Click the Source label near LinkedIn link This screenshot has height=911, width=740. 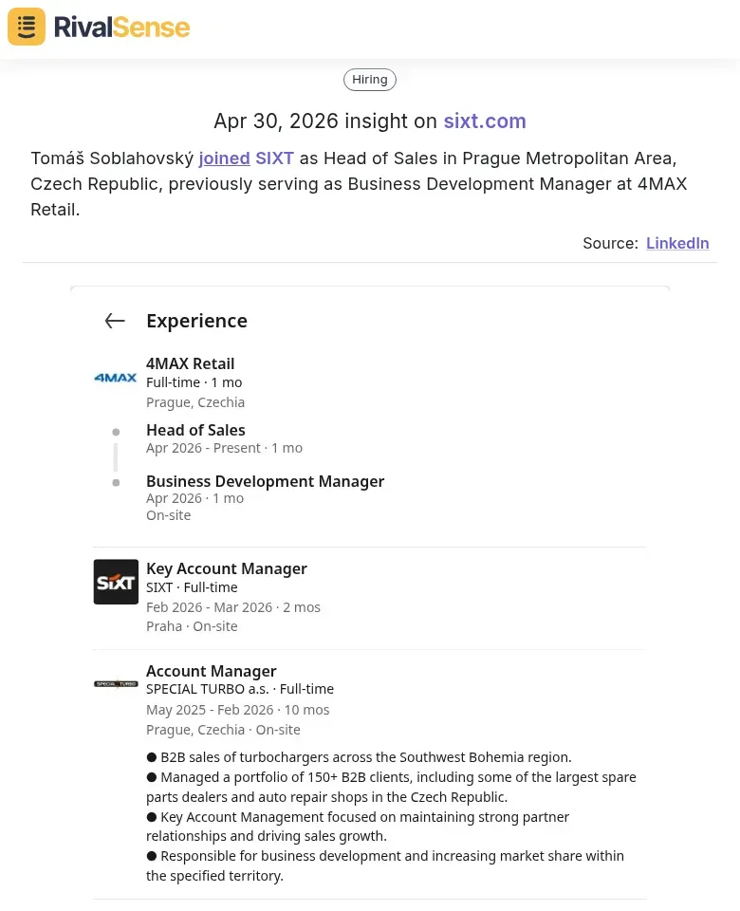coord(608,243)
